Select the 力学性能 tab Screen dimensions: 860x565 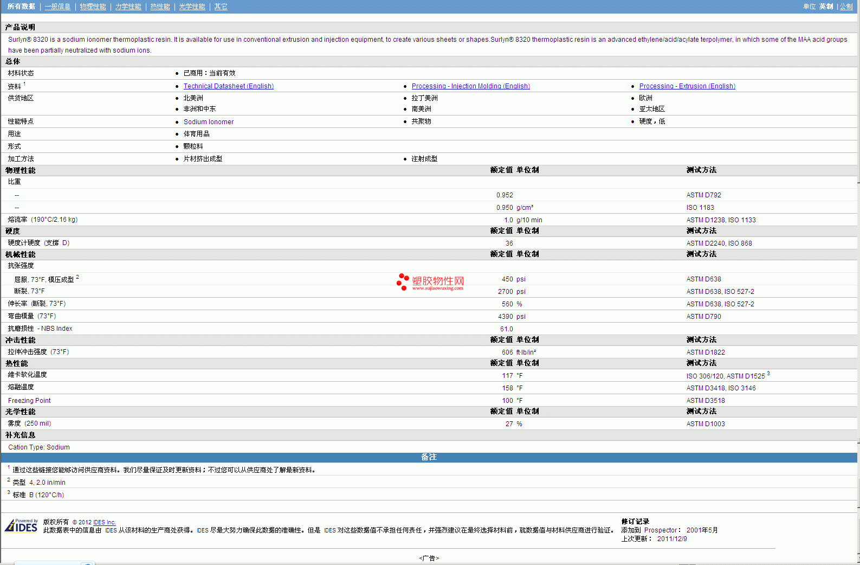128,7
